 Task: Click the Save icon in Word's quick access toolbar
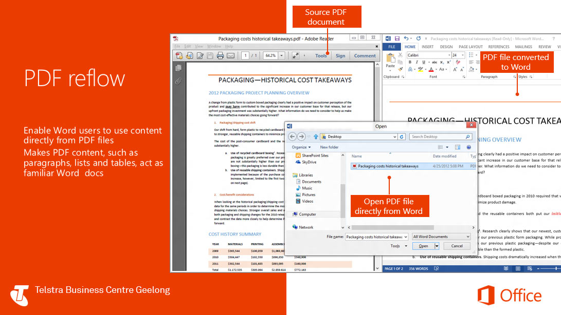click(x=397, y=38)
